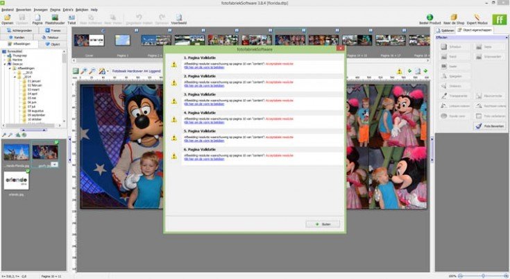This screenshot has width=510, height=279.
Task: Click warning icon of 1. Pagina Validatie
Action: pyautogui.click(x=174, y=65)
